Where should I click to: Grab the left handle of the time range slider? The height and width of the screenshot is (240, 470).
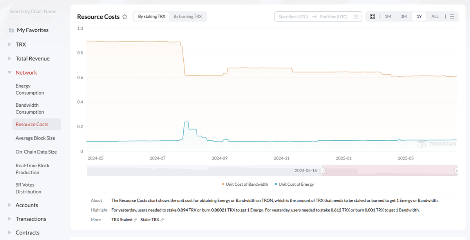pyautogui.click(x=323, y=171)
